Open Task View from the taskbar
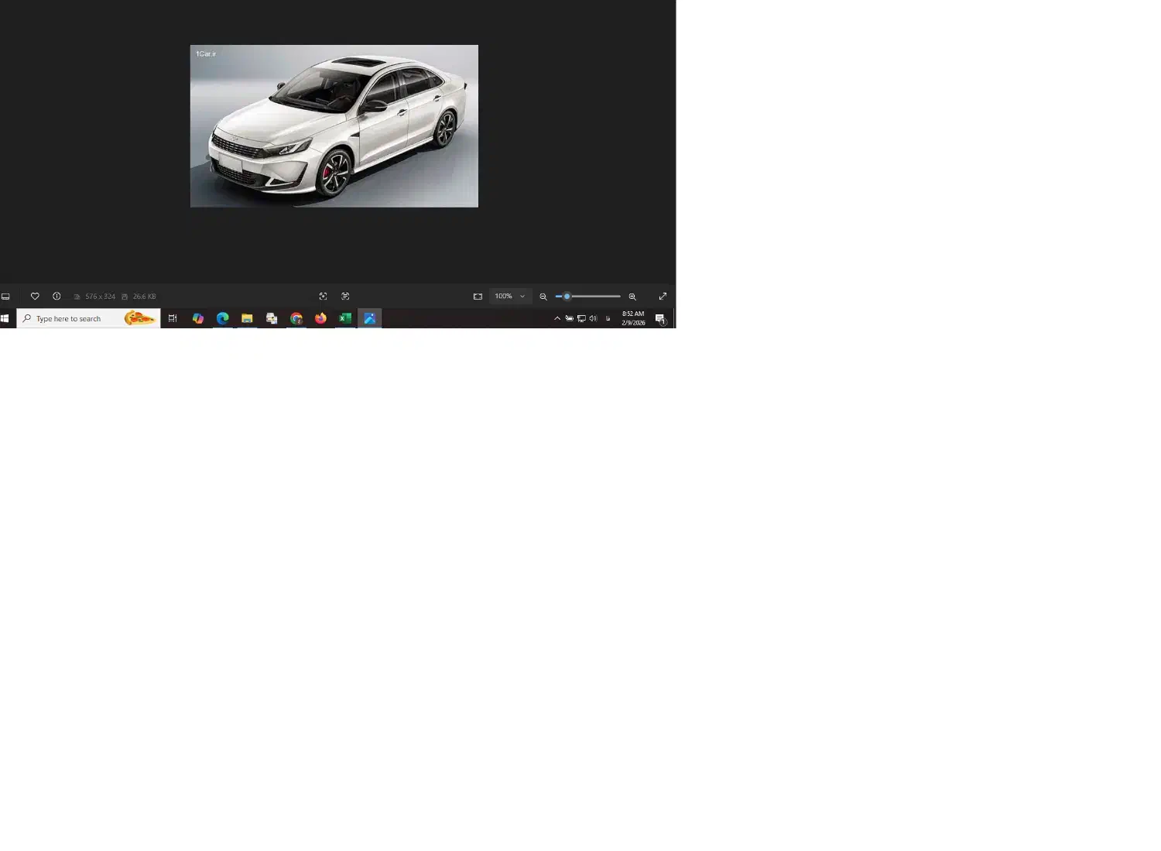The image size is (1161, 851). [173, 318]
